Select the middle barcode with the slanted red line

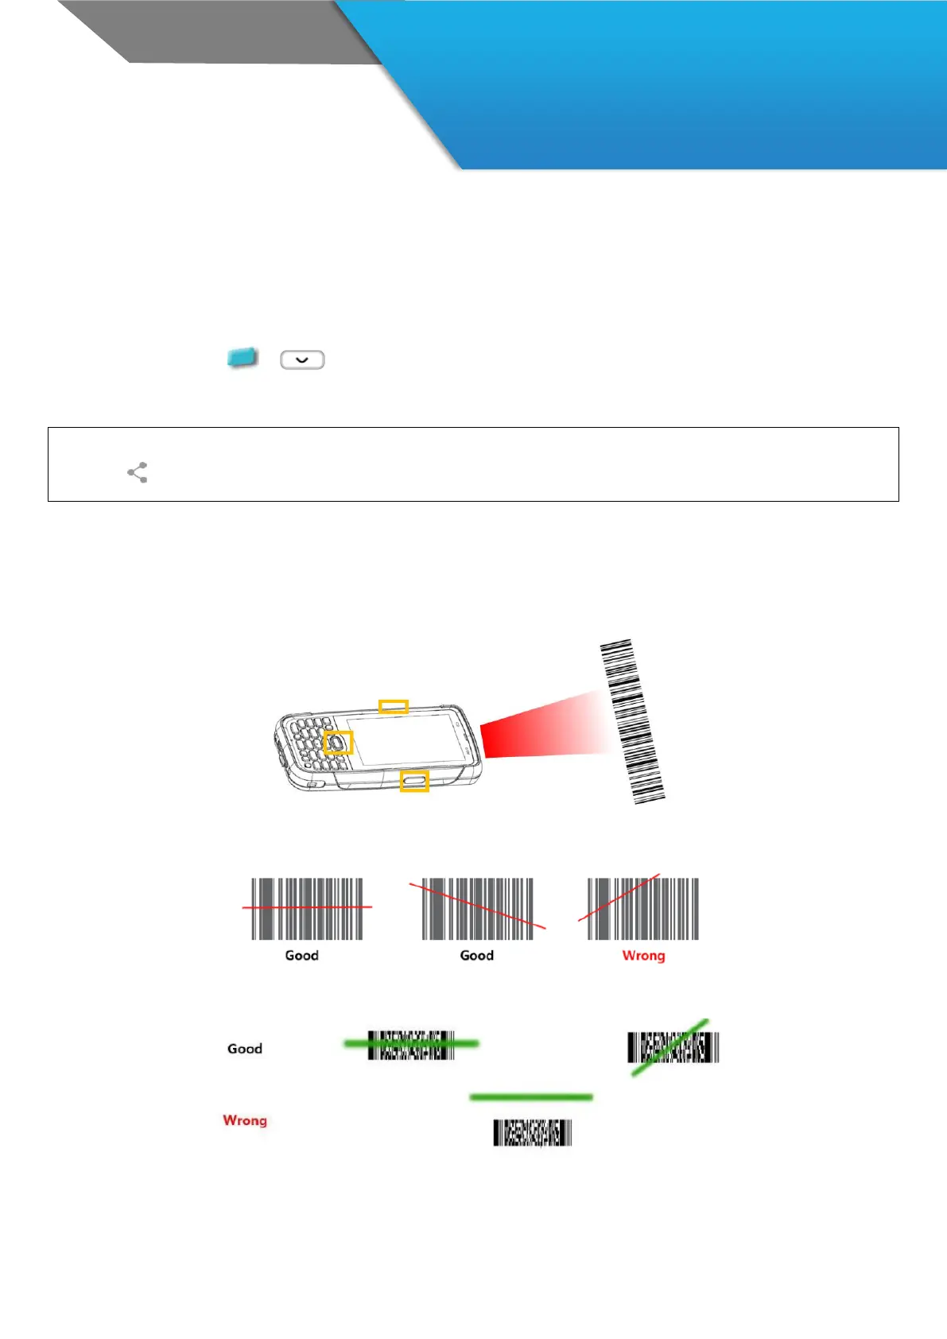(477, 909)
